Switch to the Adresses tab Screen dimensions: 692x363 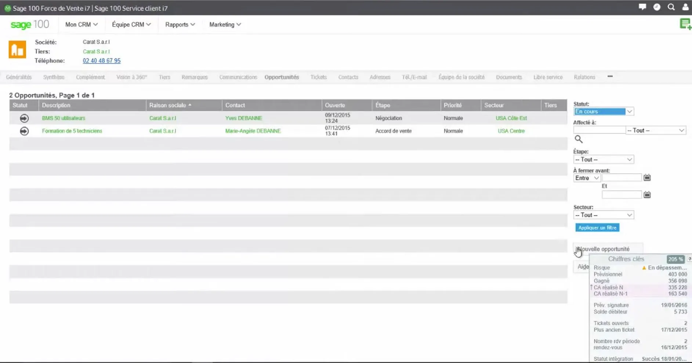click(x=380, y=77)
